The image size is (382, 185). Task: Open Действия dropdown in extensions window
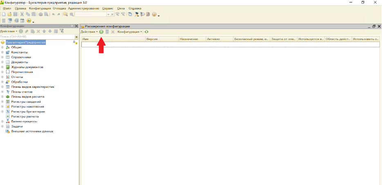[89, 32]
